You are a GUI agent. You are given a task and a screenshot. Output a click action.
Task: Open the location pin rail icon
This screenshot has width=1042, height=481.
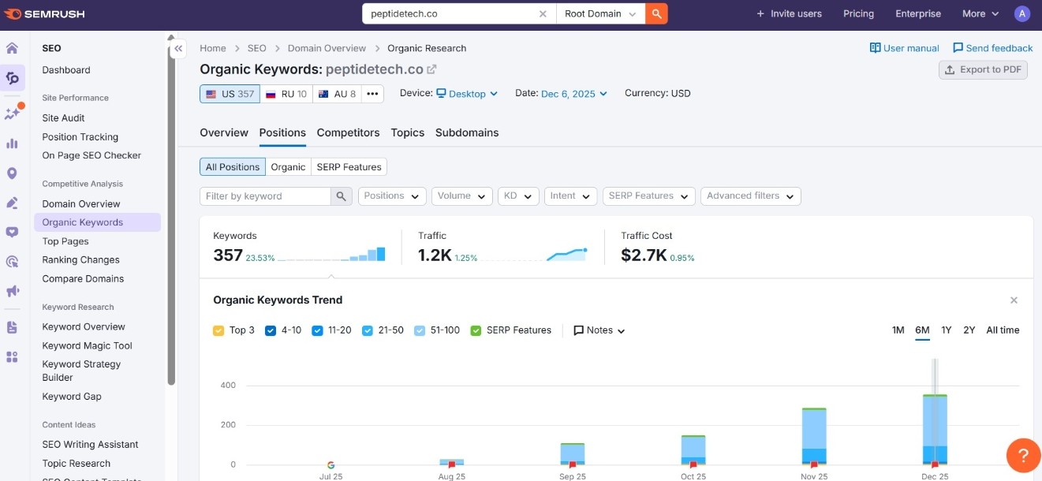[x=12, y=173]
